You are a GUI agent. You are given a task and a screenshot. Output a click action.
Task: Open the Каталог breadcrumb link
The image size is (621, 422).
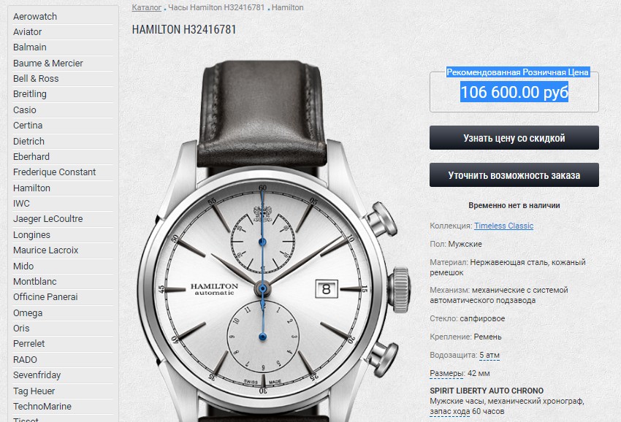[x=147, y=7]
